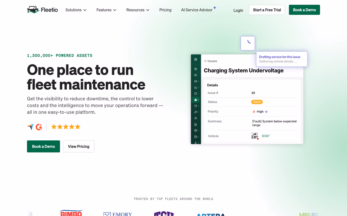The image size is (347, 216).
Task: Click the '[Fault] System below expected range' summary
Action: (x=274, y=123)
